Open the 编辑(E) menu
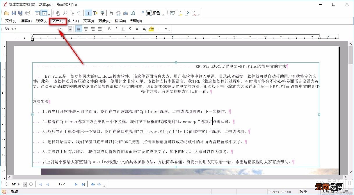Image resolution: width=354 pixels, height=195 pixels. pyautogui.click(x=26, y=21)
